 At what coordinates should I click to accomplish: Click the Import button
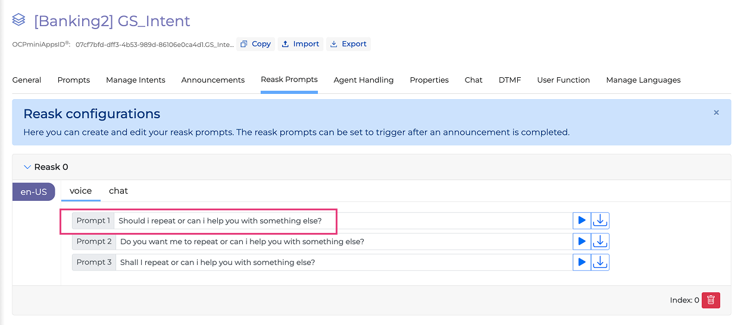tap(301, 44)
